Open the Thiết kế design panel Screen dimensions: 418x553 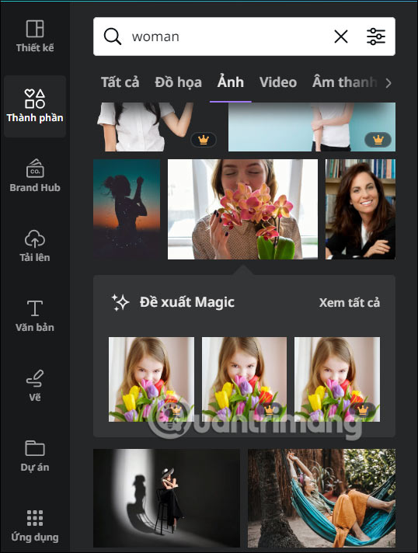34,37
